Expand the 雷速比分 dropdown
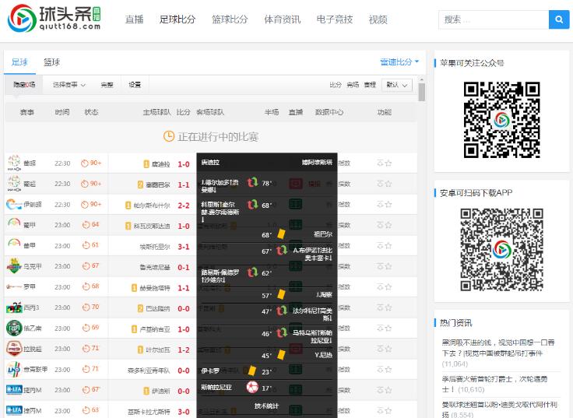Image resolution: width=573 pixels, height=418 pixels. pos(399,62)
